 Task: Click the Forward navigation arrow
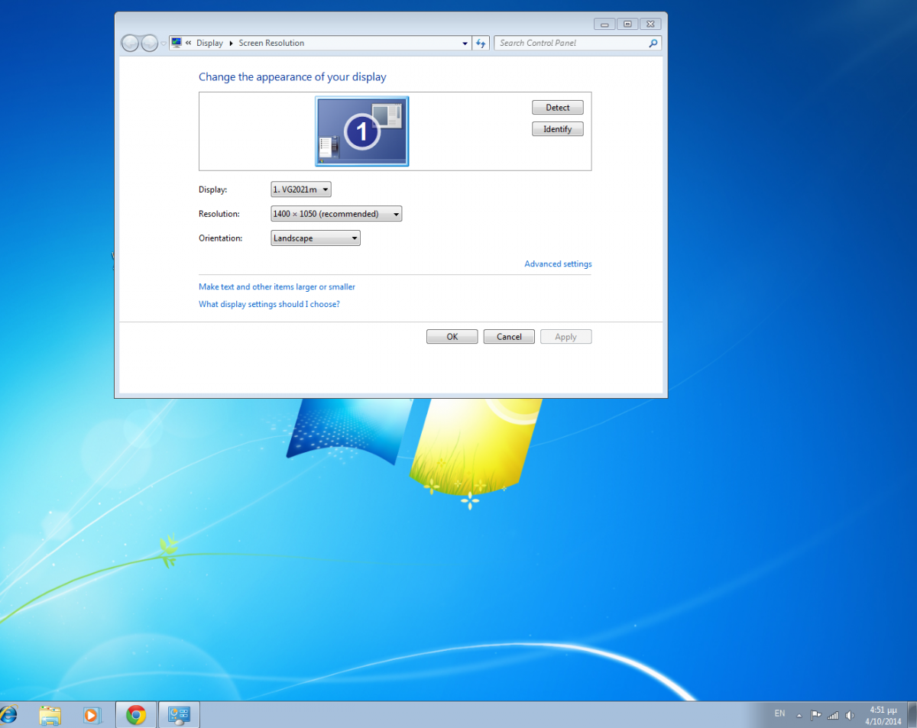coord(150,43)
